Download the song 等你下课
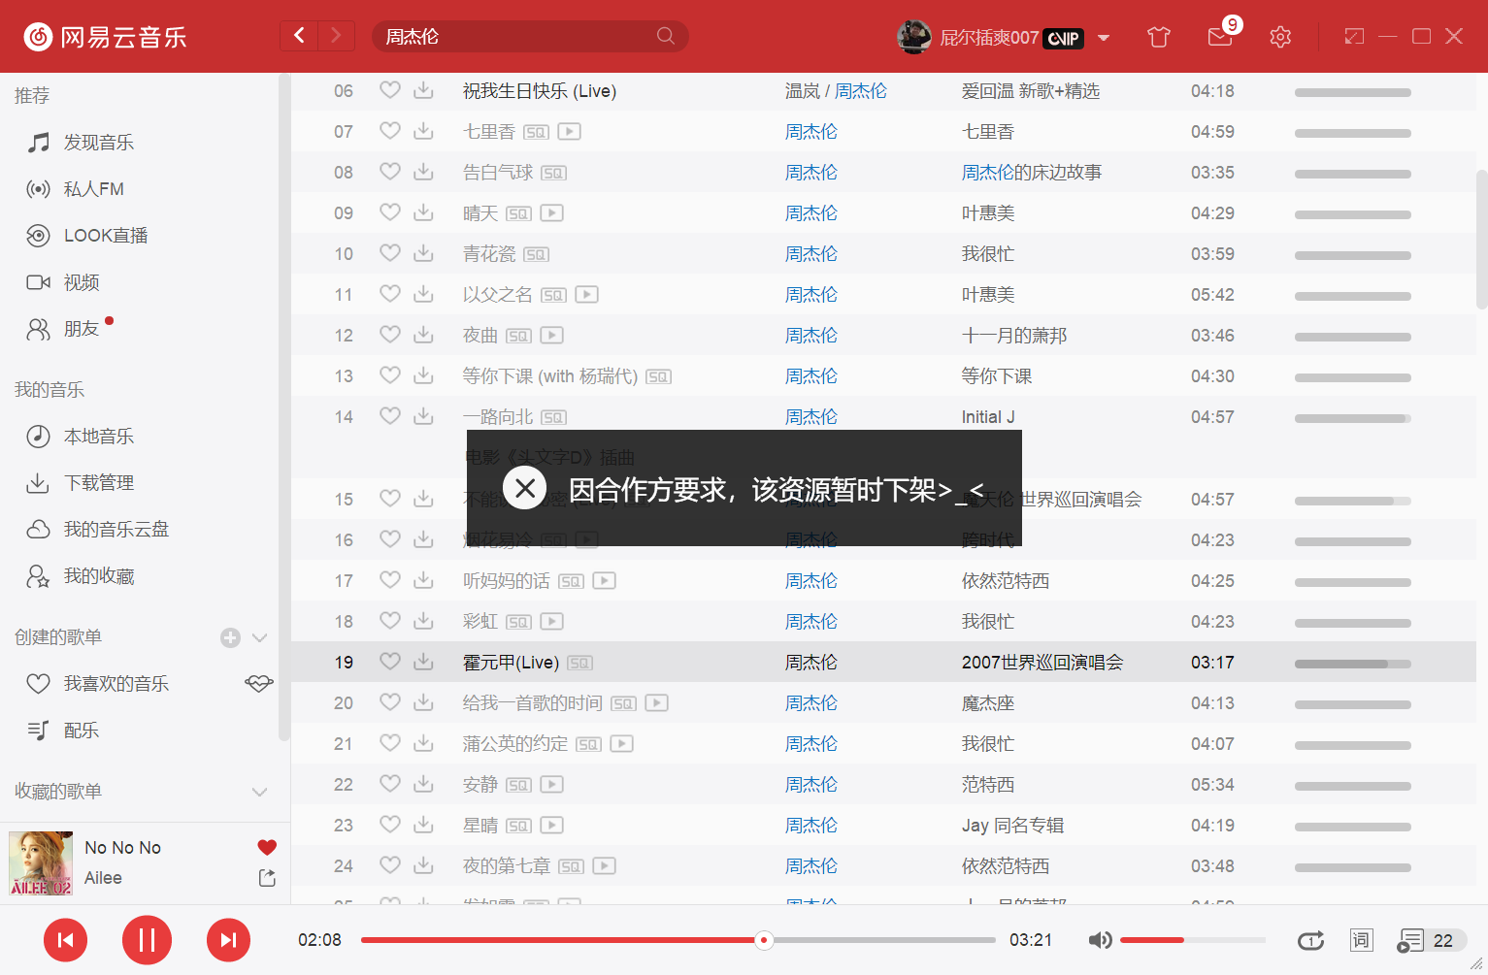 coord(423,375)
